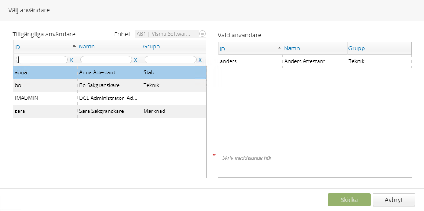Select user row 'bo'
The height and width of the screenshot is (211, 424).
[110, 85]
